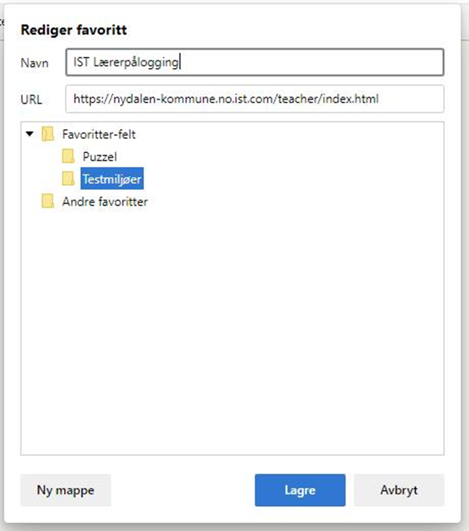Focus the URL input field
Screen dimensions: 469x531
254,99
